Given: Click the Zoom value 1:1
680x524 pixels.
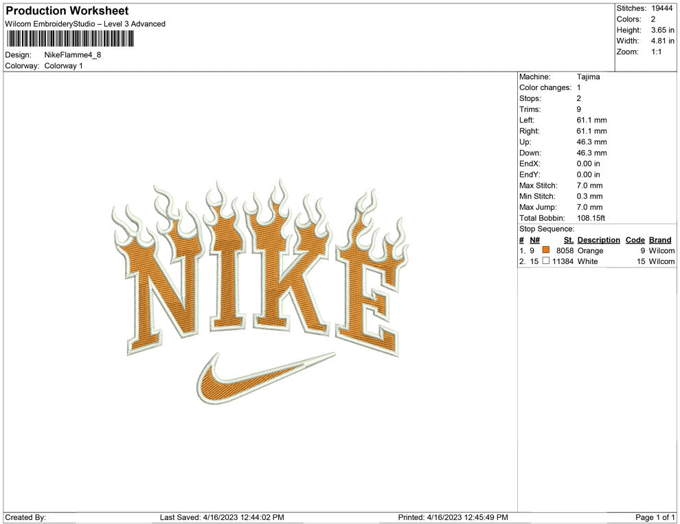Looking at the screenshot, I should pos(656,52).
